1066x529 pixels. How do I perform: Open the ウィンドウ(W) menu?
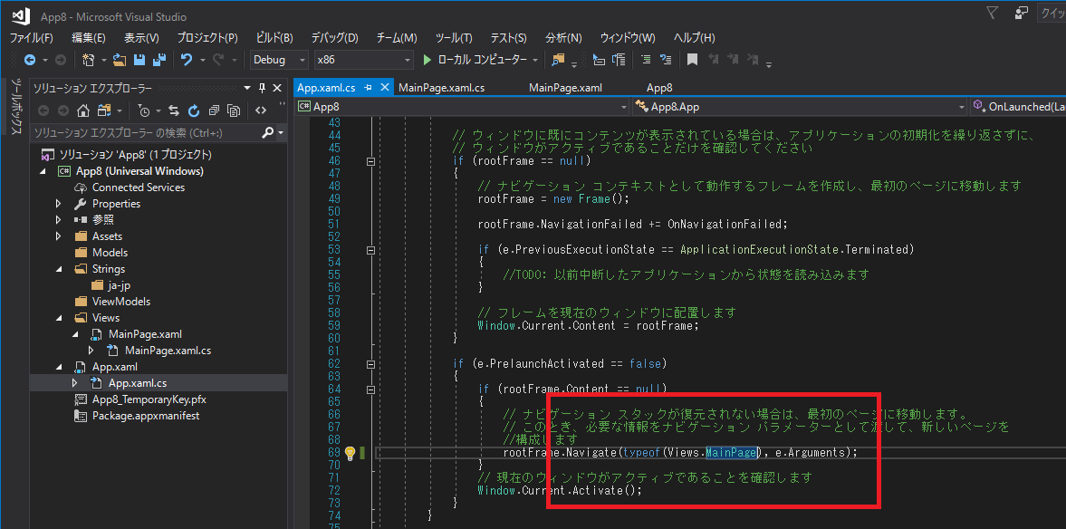(x=627, y=38)
